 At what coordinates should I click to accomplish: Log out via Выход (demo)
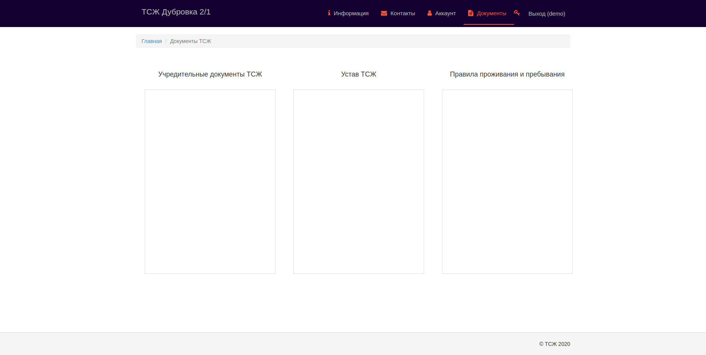[x=547, y=14]
